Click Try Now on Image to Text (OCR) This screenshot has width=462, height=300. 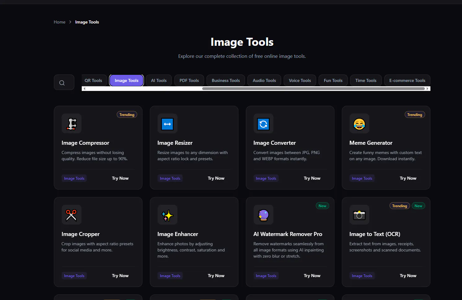click(x=408, y=276)
